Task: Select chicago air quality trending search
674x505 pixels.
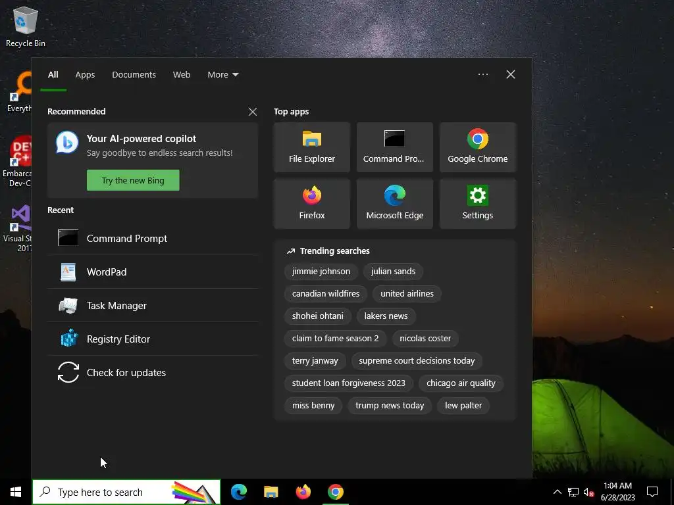Action: (461, 383)
